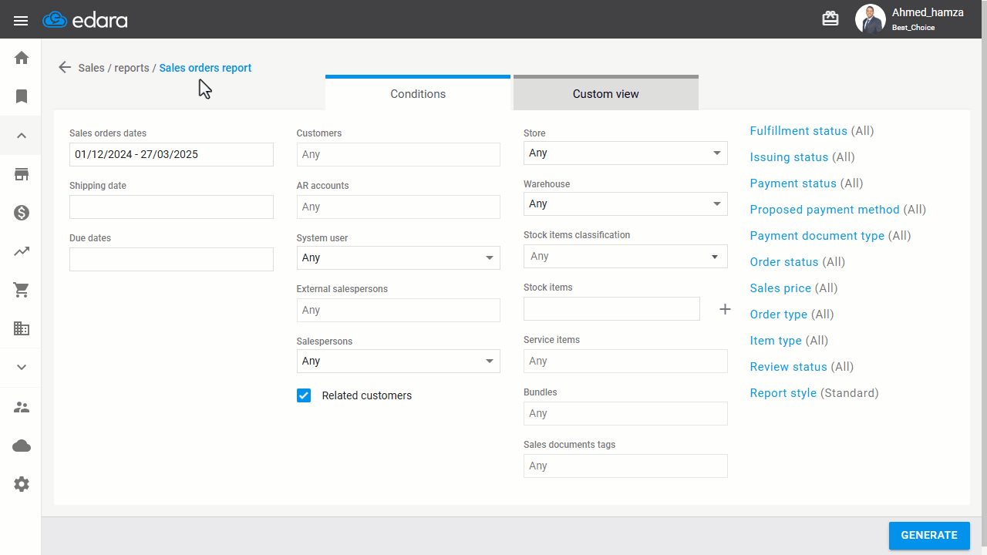The width and height of the screenshot is (987, 555).
Task: Open the trending-up chart icon in sidebar
Action: (x=22, y=251)
